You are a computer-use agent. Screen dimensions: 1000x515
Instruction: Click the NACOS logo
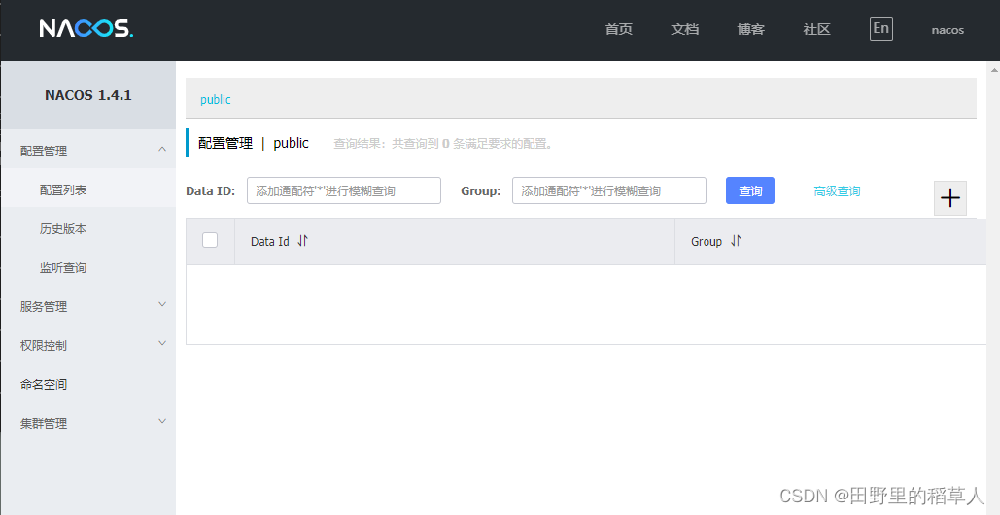point(86,29)
